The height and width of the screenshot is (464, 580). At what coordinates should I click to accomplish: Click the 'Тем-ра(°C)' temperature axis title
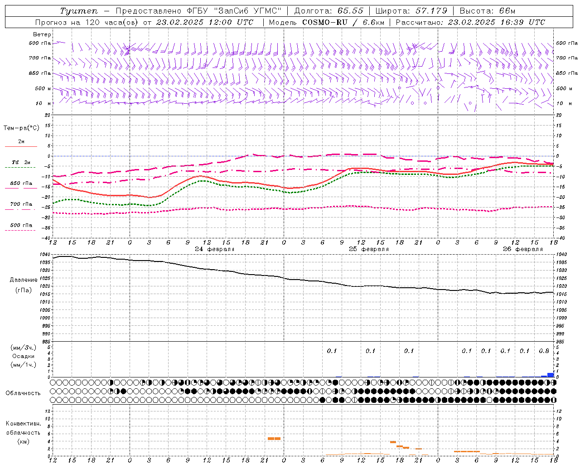21,128
